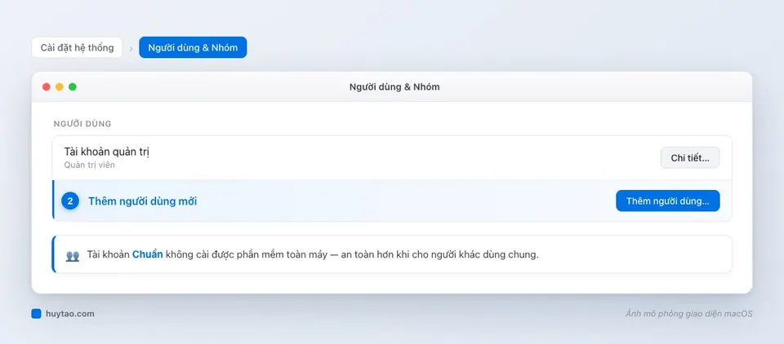Select the Người dùng & Nhóm breadcrumb
The width and height of the screenshot is (784, 344).
point(193,47)
